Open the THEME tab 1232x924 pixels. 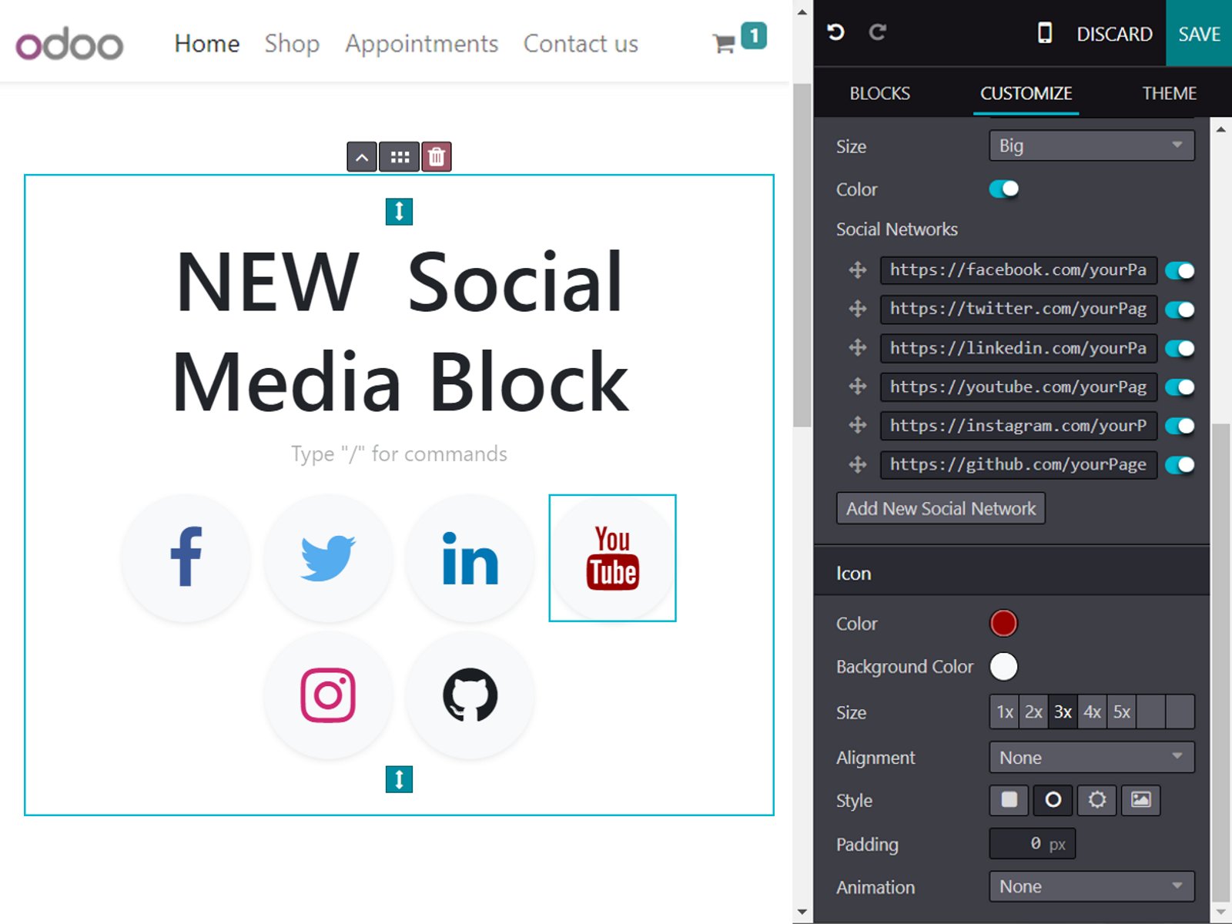tap(1169, 93)
